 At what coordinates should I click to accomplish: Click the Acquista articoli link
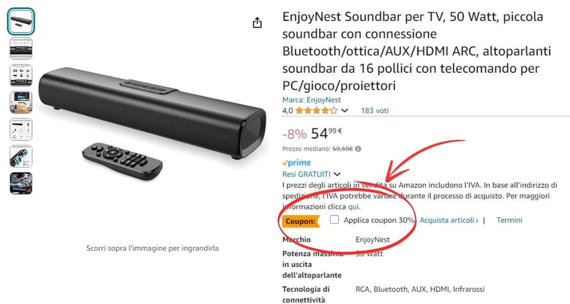[449, 220]
